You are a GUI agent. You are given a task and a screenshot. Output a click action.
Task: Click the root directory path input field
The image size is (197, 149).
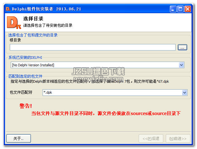pos(93,47)
